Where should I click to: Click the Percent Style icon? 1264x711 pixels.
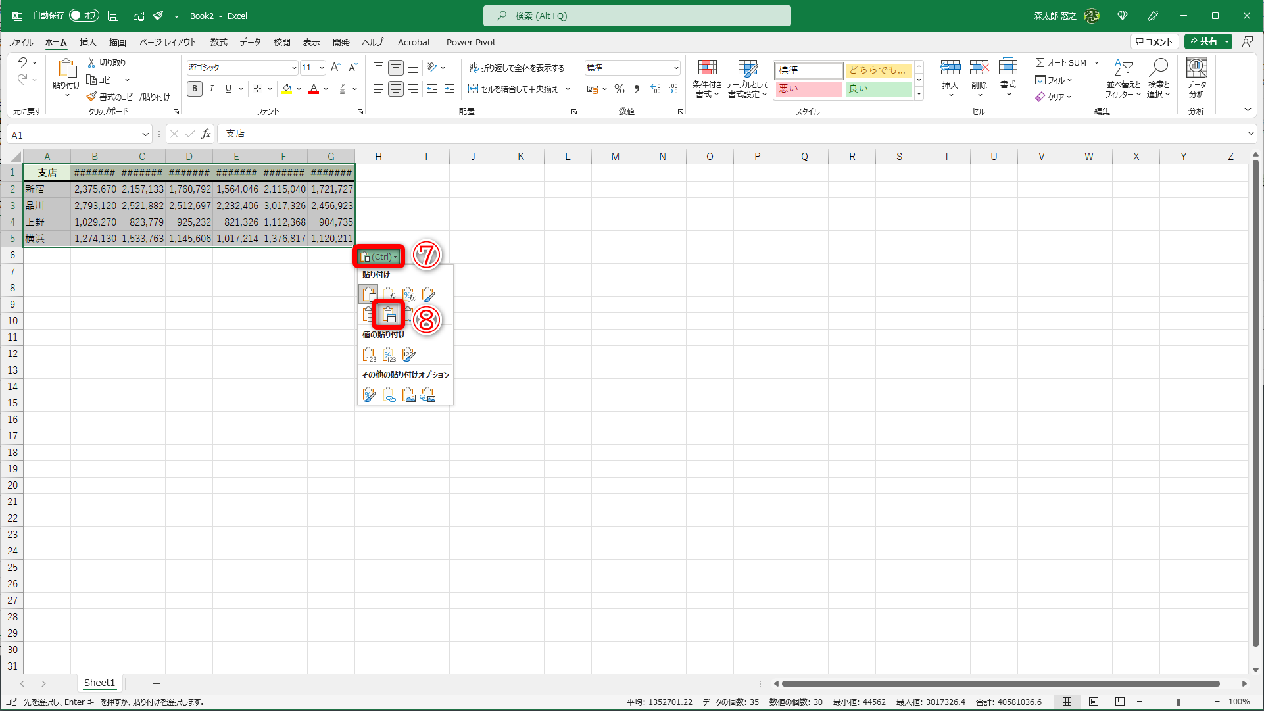(619, 89)
